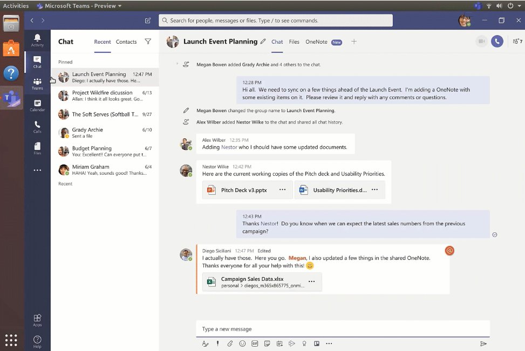Image resolution: width=525 pixels, height=351 pixels.
Task: Open the Files tab of the chat
Action: click(x=294, y=42)
